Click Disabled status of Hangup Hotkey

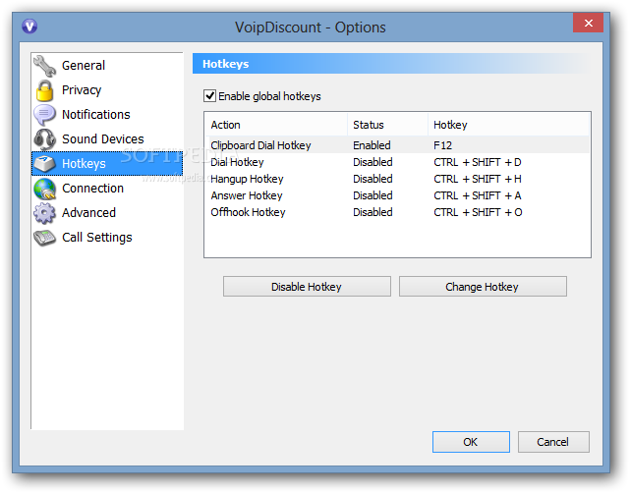tap(372, 179)
